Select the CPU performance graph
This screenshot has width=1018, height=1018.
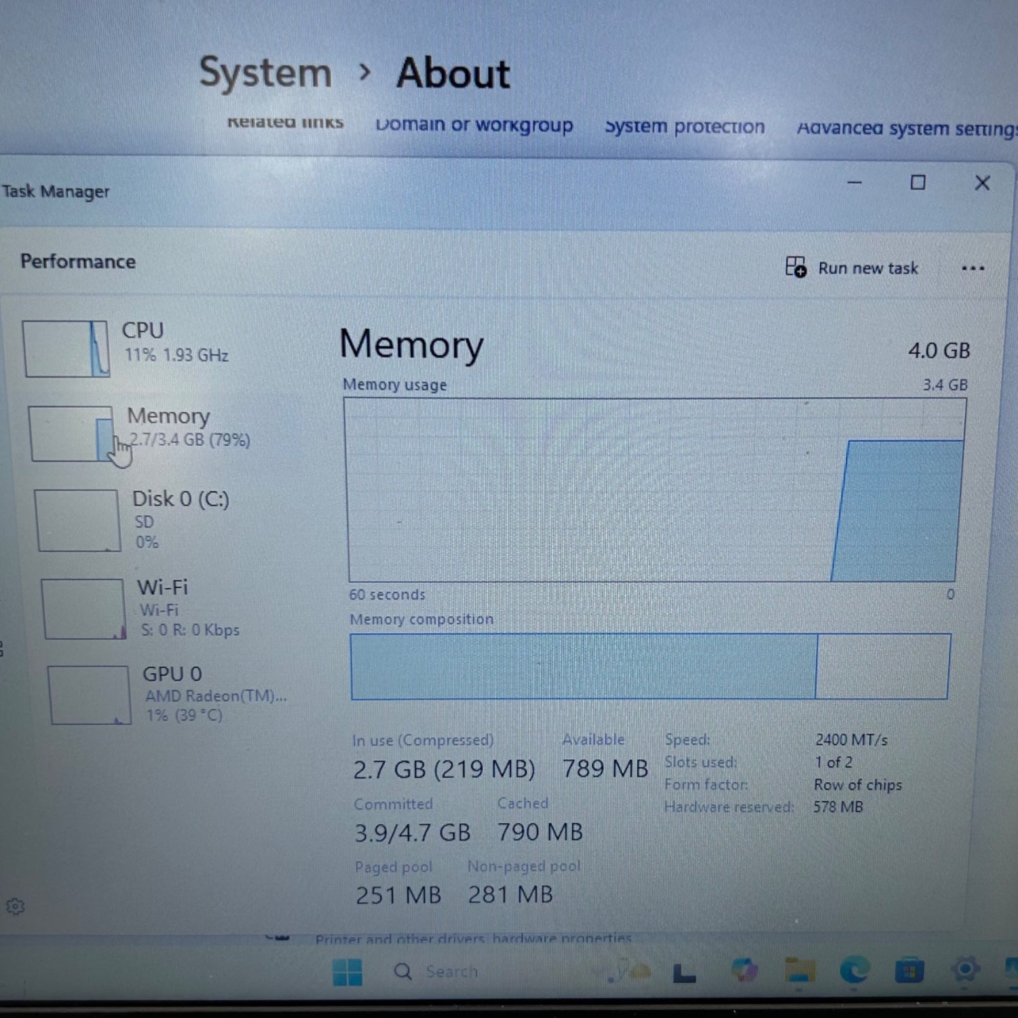67,349
